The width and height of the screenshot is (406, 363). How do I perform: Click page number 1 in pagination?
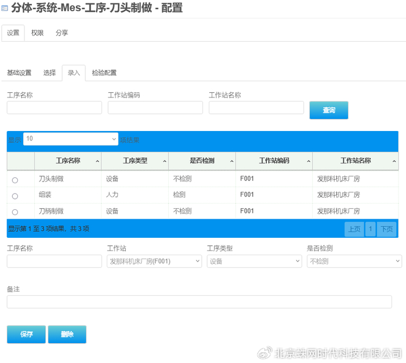(x=370, y=229)
